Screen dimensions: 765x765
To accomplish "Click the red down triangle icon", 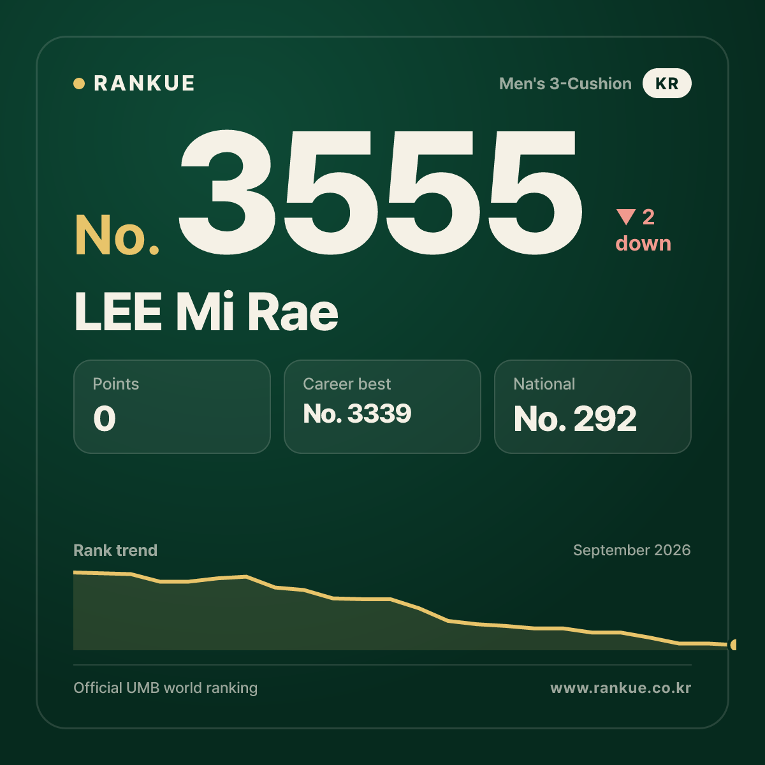I will pos(626,217).
